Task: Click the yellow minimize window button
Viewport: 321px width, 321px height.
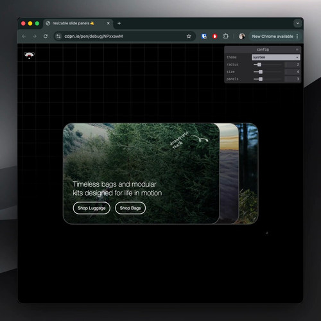Action: click(30, 23)
